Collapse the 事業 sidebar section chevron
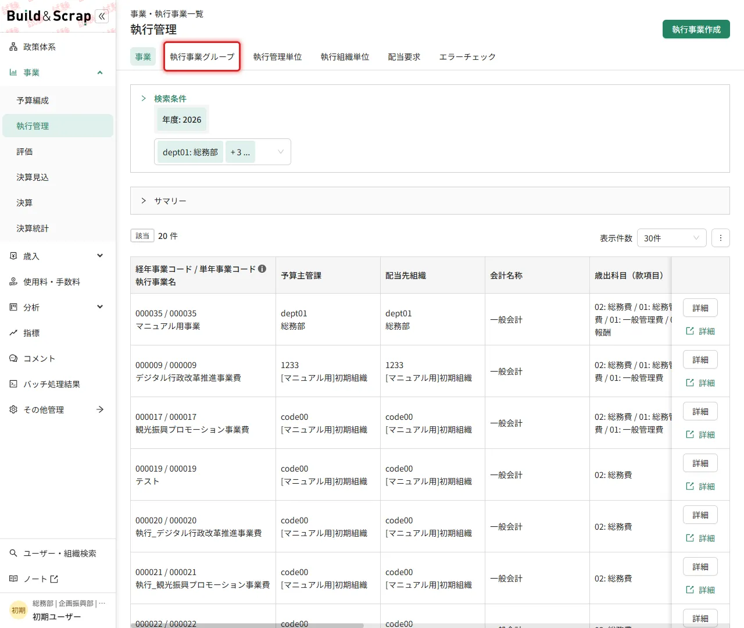 tap(100, 73)
